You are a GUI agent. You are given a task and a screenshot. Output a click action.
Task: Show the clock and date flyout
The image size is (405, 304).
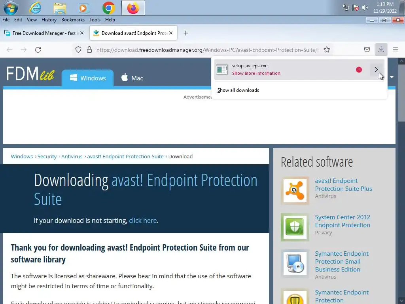pyautogui.click(x=385, y=8)
